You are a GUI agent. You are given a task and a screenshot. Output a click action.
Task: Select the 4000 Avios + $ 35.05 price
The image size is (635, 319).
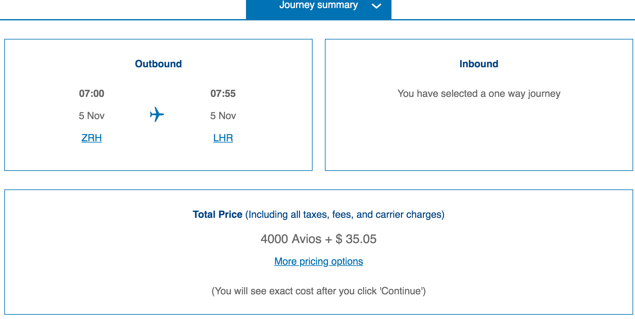(318, 239)
